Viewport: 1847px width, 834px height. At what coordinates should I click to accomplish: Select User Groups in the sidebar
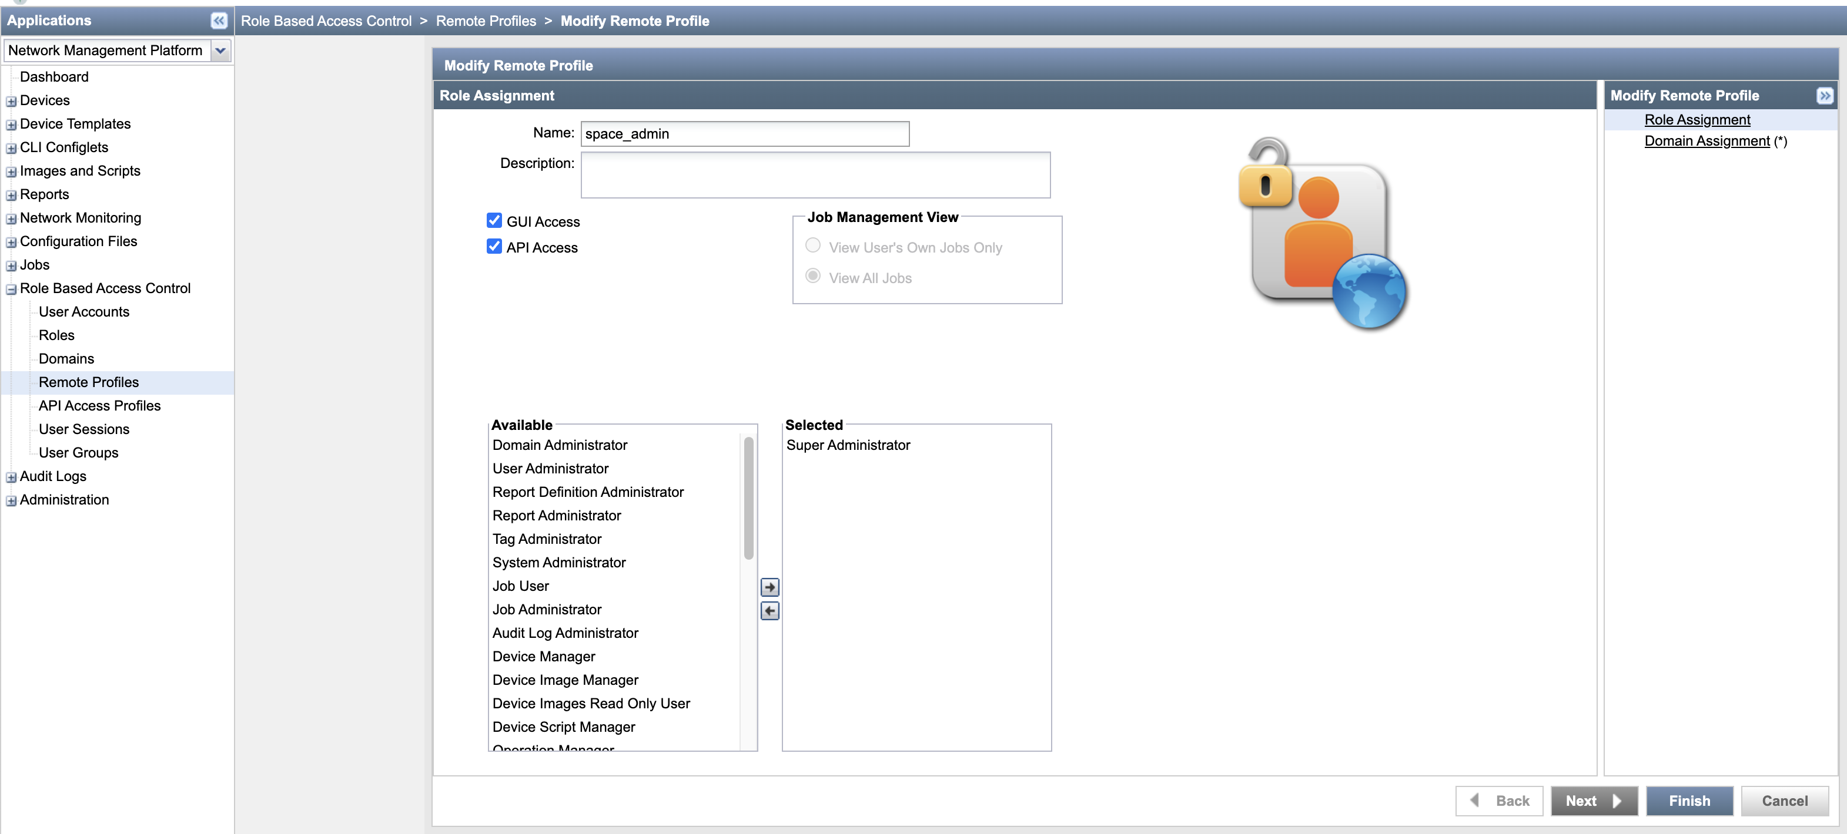point(78,452)
